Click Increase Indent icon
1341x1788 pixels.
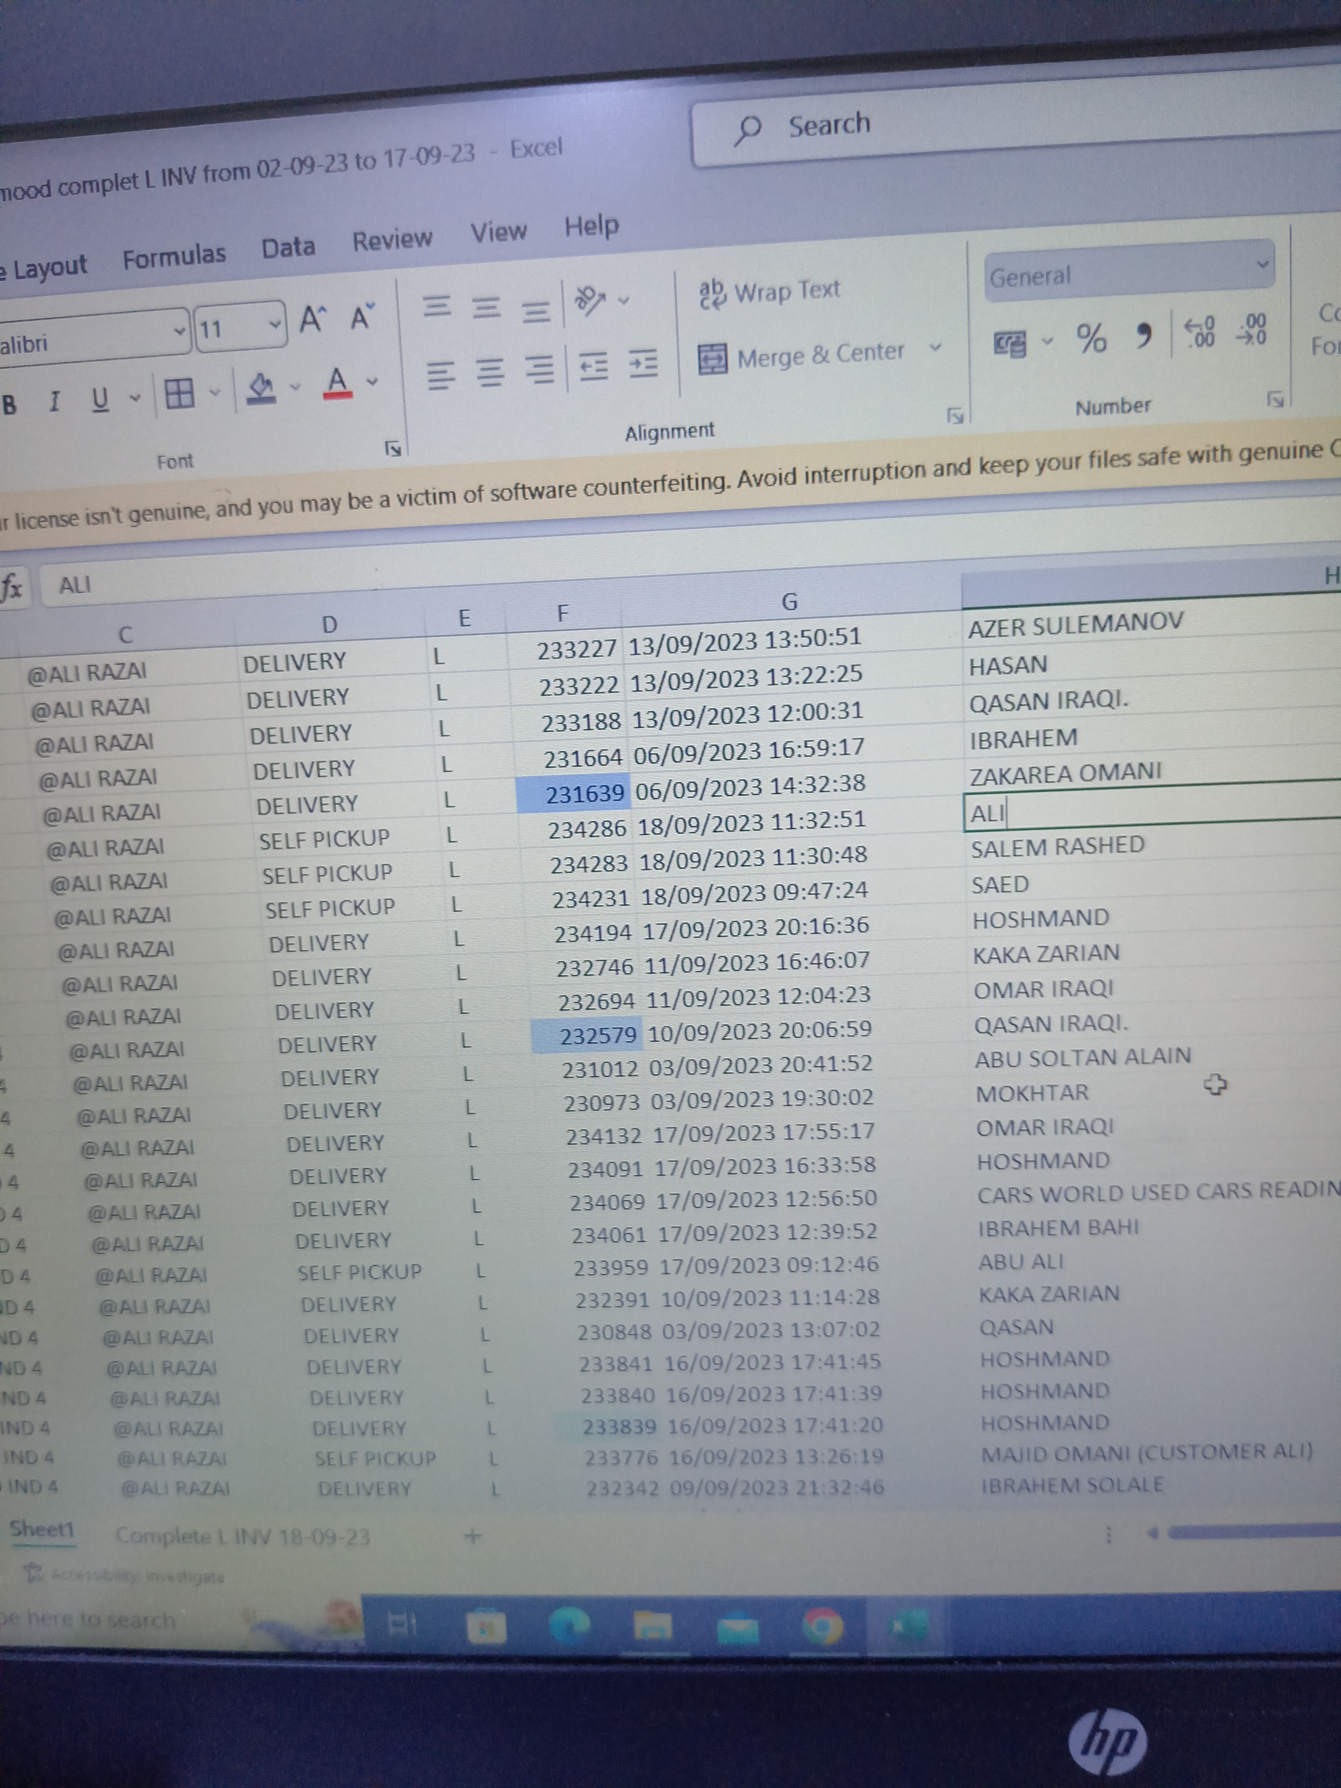pyautogui.click(x=643, y=364)
